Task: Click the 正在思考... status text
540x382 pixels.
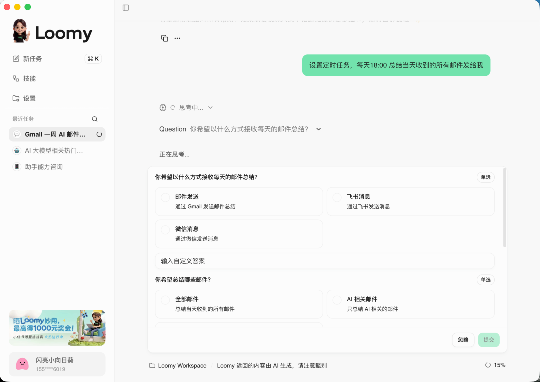Action: pyautogui.click(x=174, y=154)
